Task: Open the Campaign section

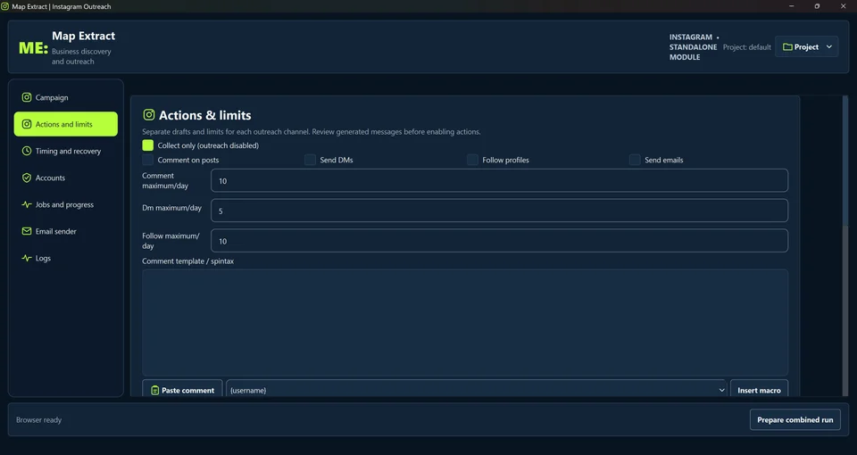Action: (x=65, y=97)
